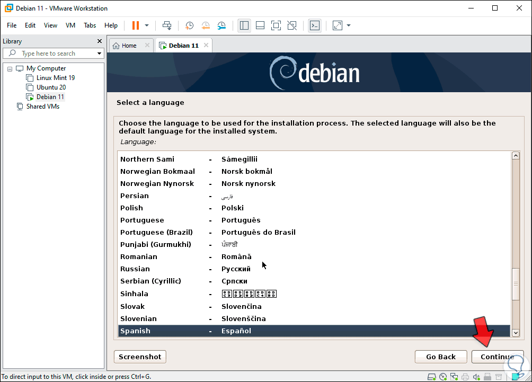This screenshot has width=532, height=382.
Task: Click the printer status icon
Action: click(465, 377)
